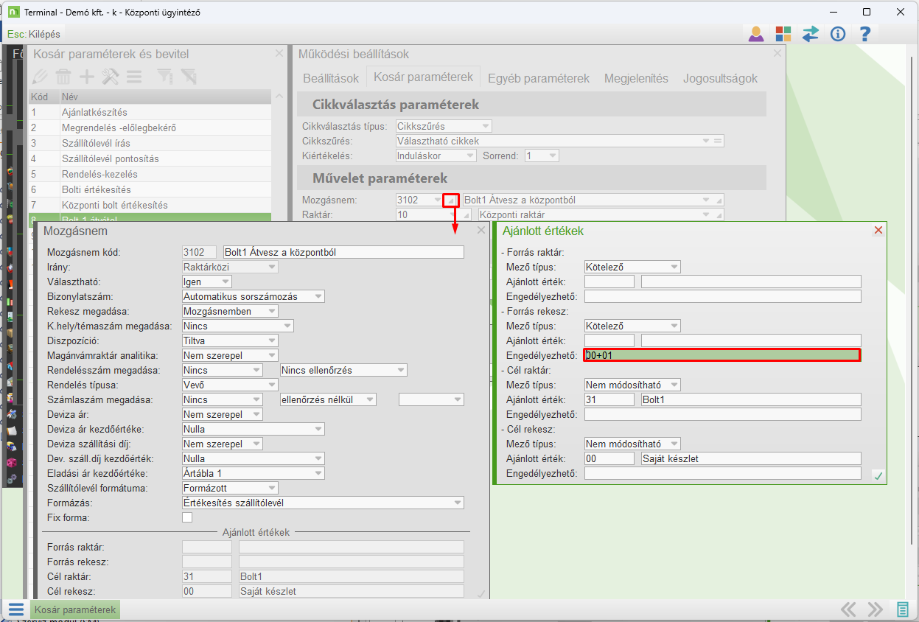Open the Cél raktár Mező típus dropdown
Viewport: 919px width, 622px height.
(674, 385)
